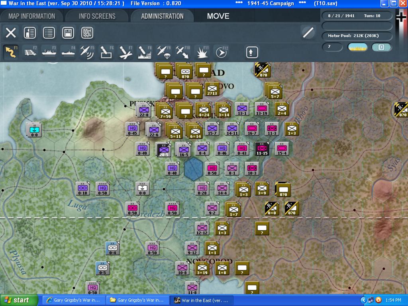Select the blue 0-4 counter
Image resolution: width=408 pixels, height=306 pixels.
113,248
